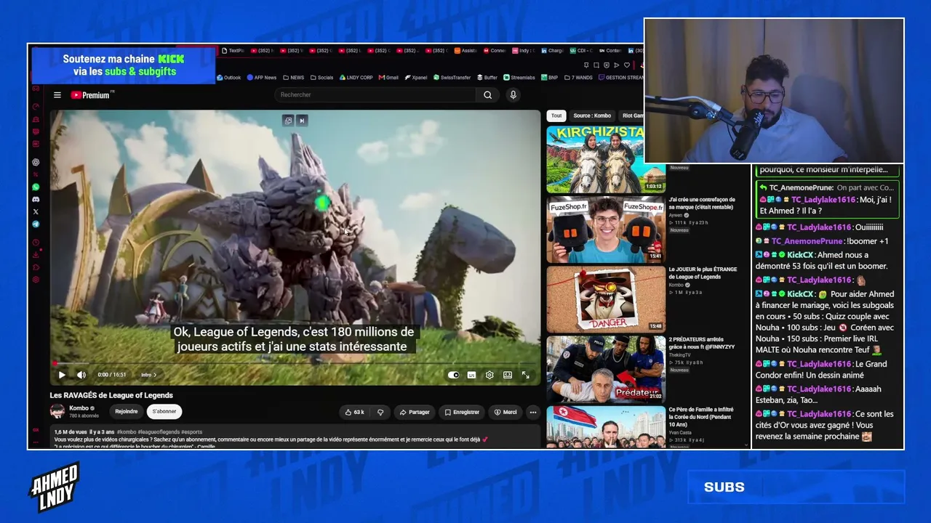Switch the player to theater mode

[x=507, y=375]
